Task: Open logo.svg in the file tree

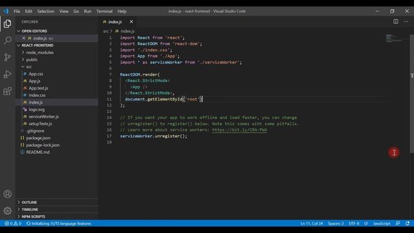Action: coord(36,109)
